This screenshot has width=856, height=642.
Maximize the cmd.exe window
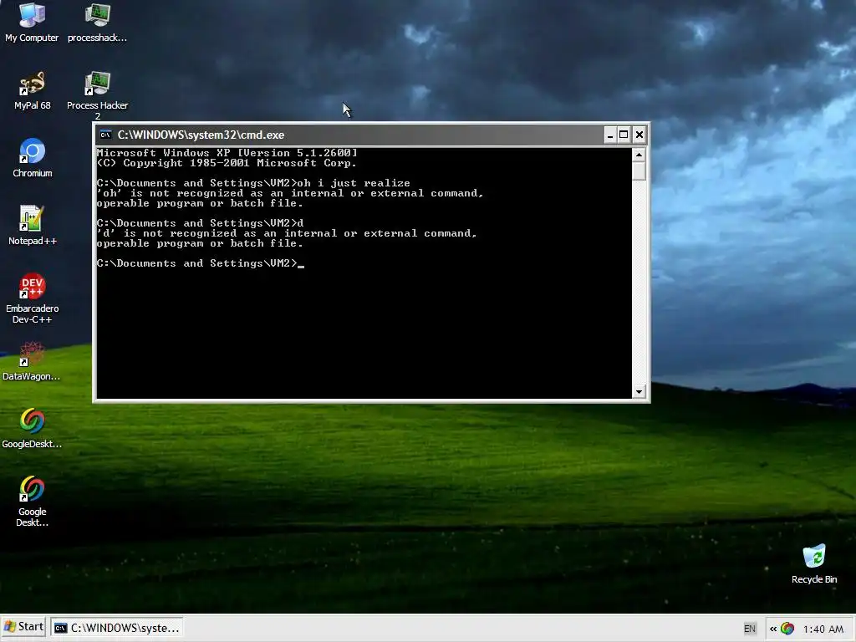click(624, 135)
